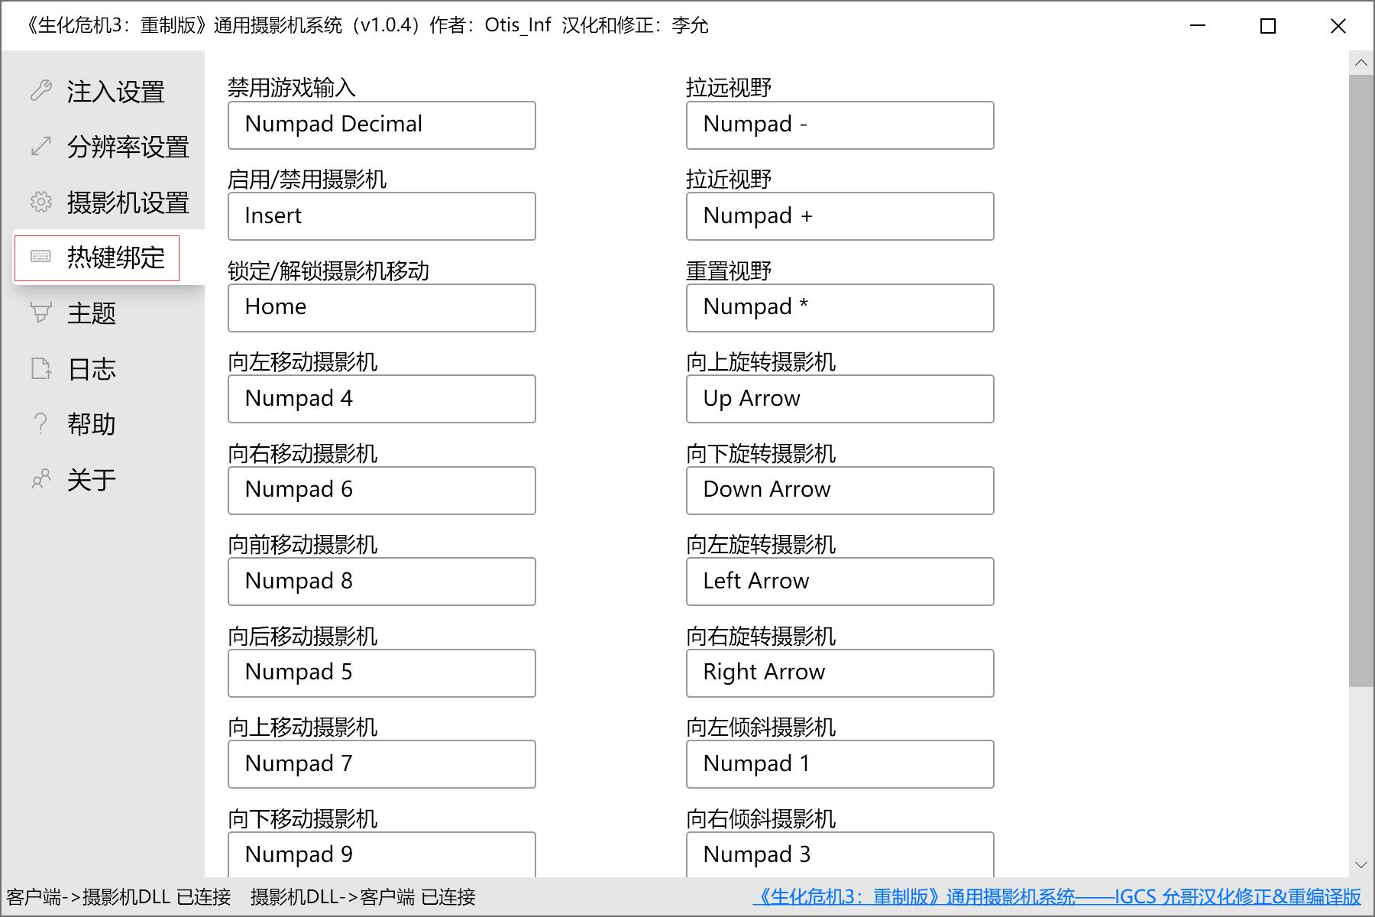Open the 摄影机设置 tab
Screen dimensions: 1375x917
[127, 203]
